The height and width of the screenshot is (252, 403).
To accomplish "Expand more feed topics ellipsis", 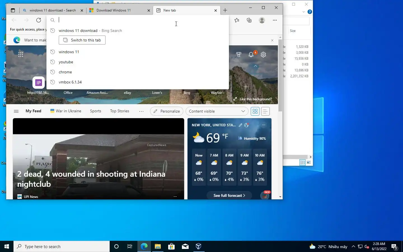I will [141, 111].
